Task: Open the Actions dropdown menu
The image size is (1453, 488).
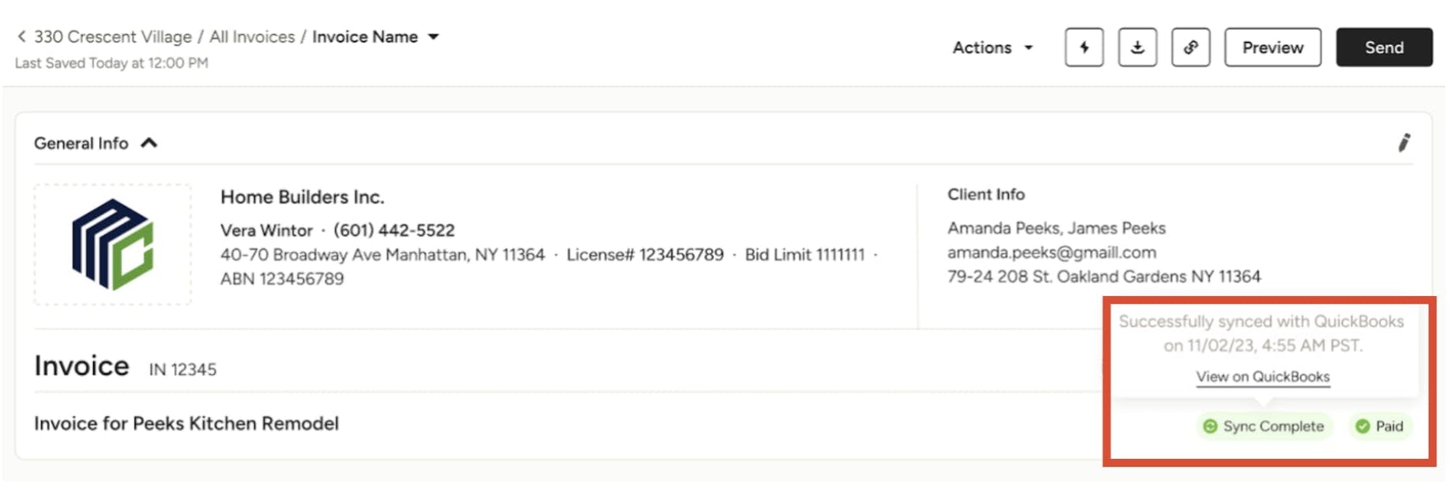Action: [x=992, y=47]
